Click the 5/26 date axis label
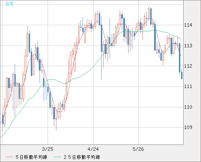201x162 pixels. click(138, 149)
